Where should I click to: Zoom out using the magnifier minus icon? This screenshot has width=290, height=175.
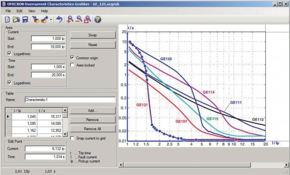pyautogui.click(x=79, y=19)
